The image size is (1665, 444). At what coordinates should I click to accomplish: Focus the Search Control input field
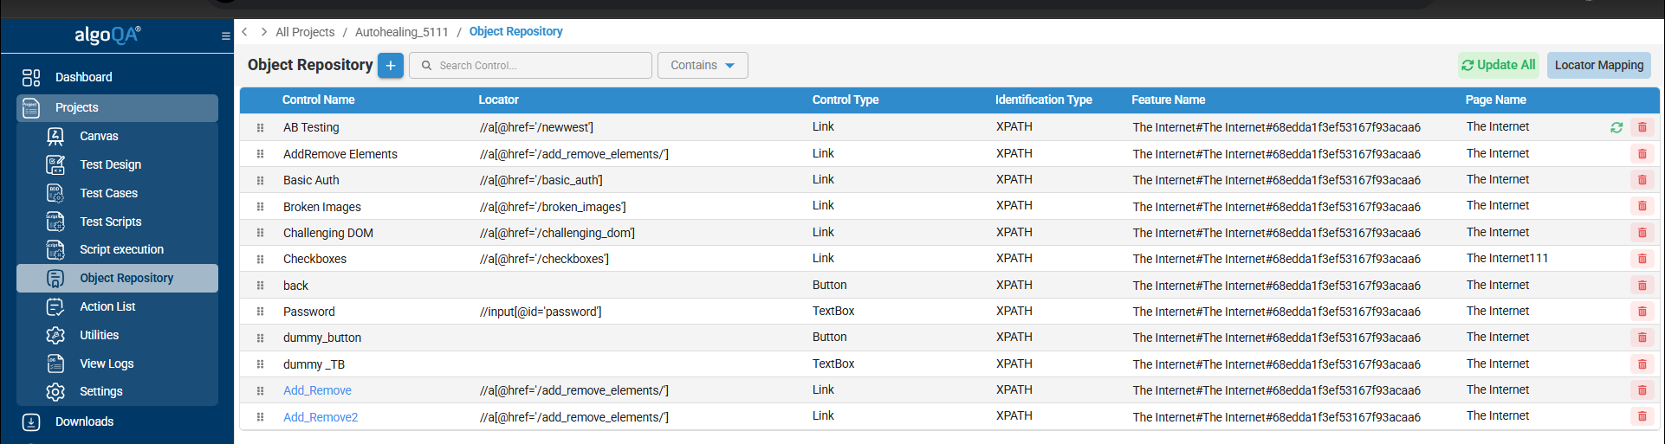pyautogui.click(x=537, y=66)
